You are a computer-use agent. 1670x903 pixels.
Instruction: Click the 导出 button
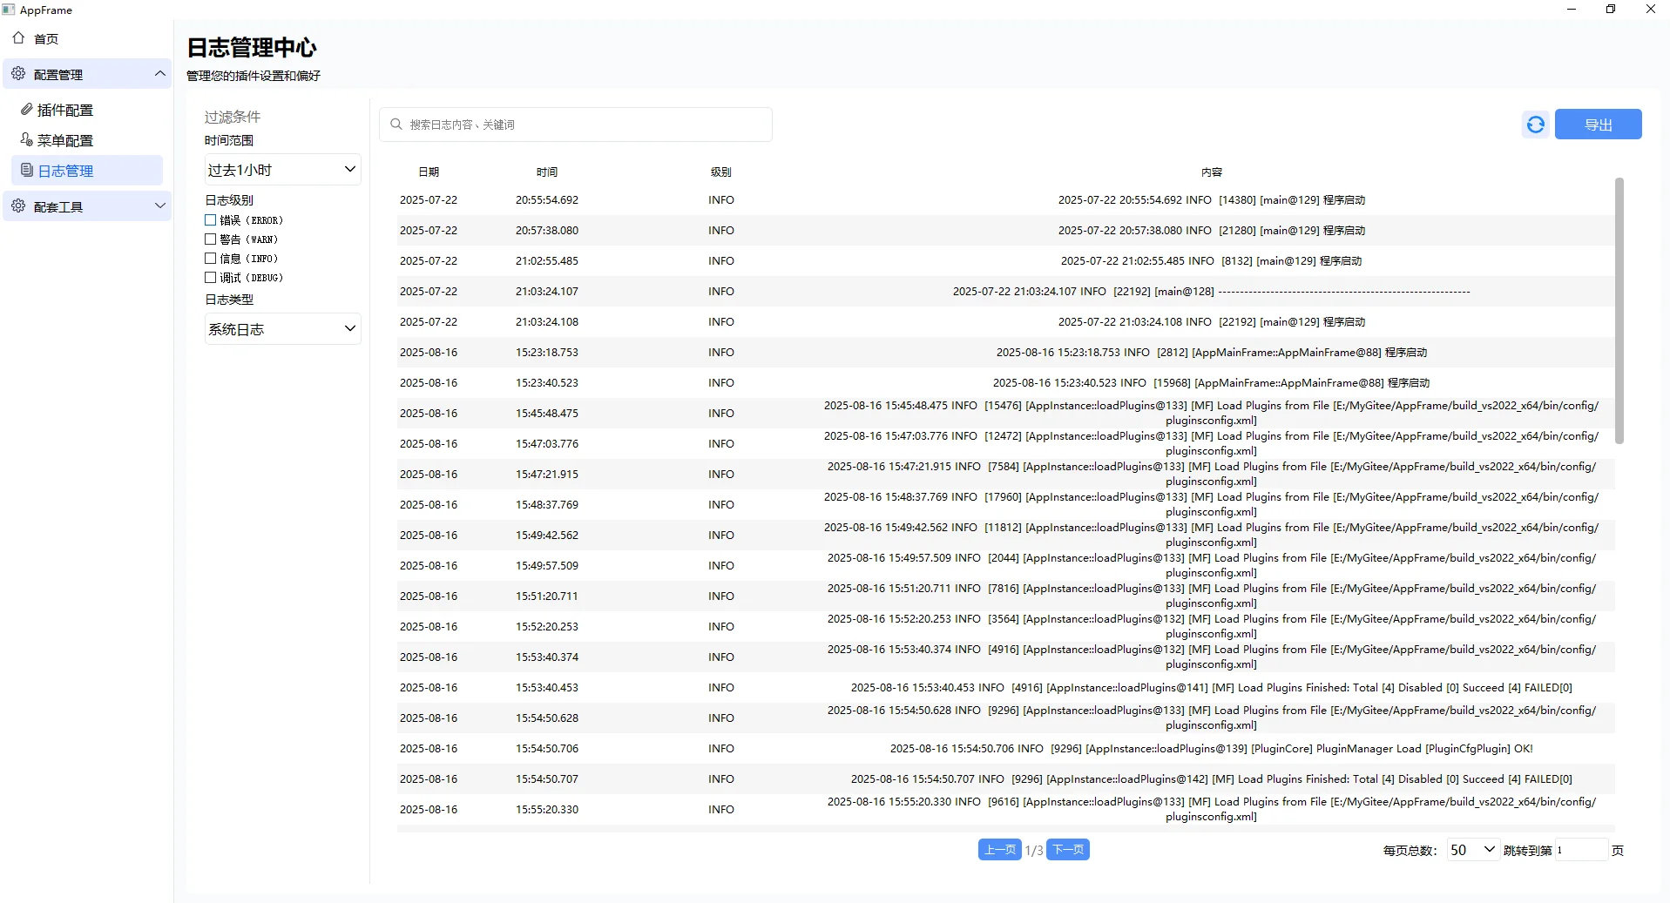[x=1598, y=125]
